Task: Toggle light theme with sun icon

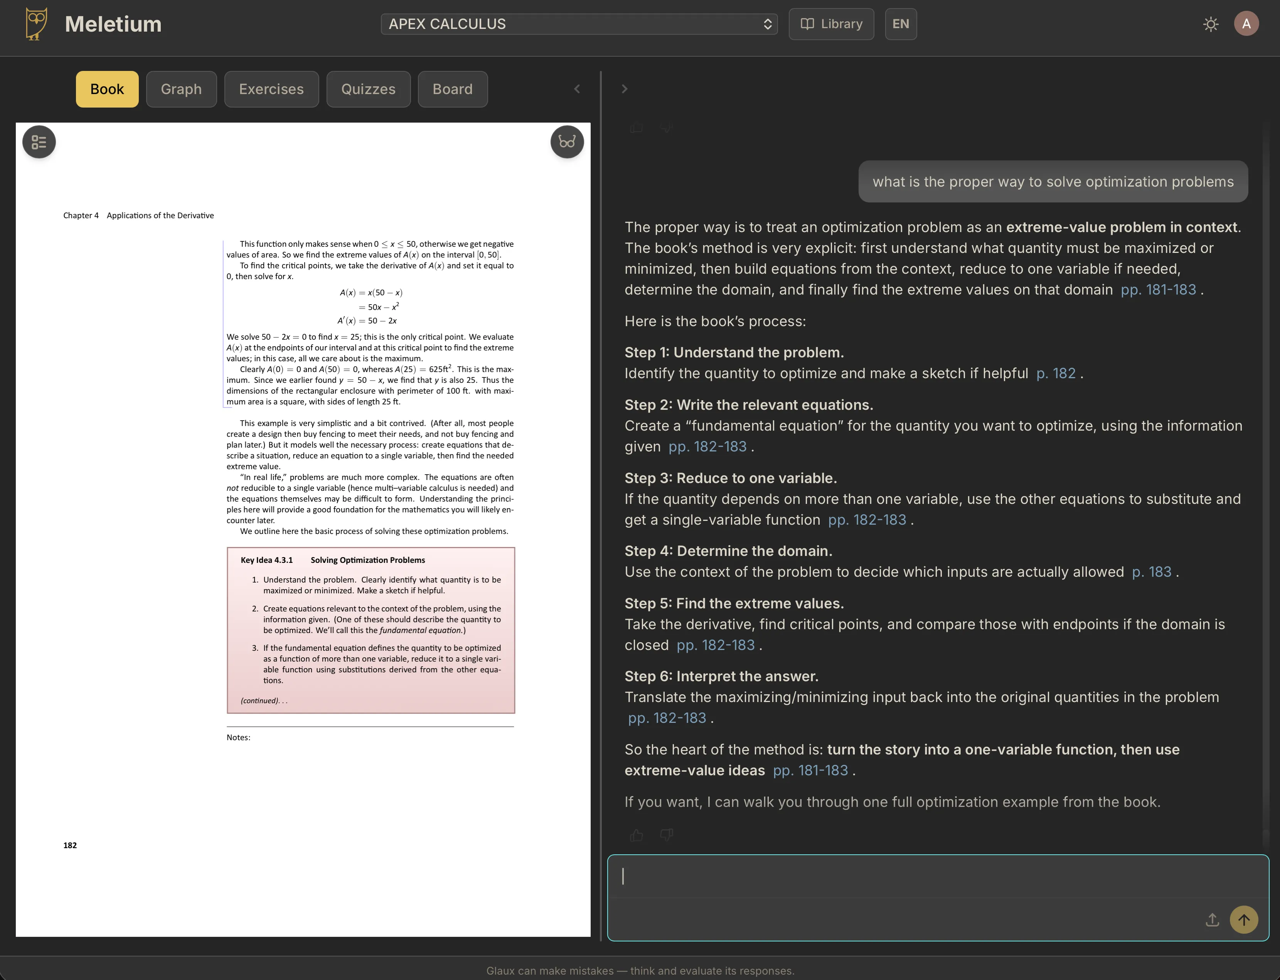Action: (x=1211, y=24)
